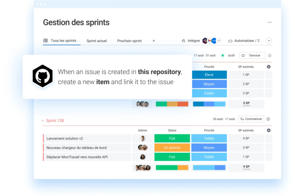Open the Élevé priority dropdown cell
This screenshot has width=295, height=196.
pyautogui.click(x=209, y=75)
